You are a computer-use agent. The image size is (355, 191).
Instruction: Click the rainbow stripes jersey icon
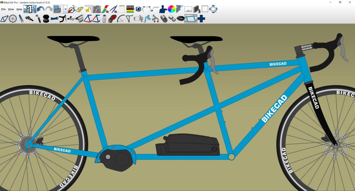(130, 9)
